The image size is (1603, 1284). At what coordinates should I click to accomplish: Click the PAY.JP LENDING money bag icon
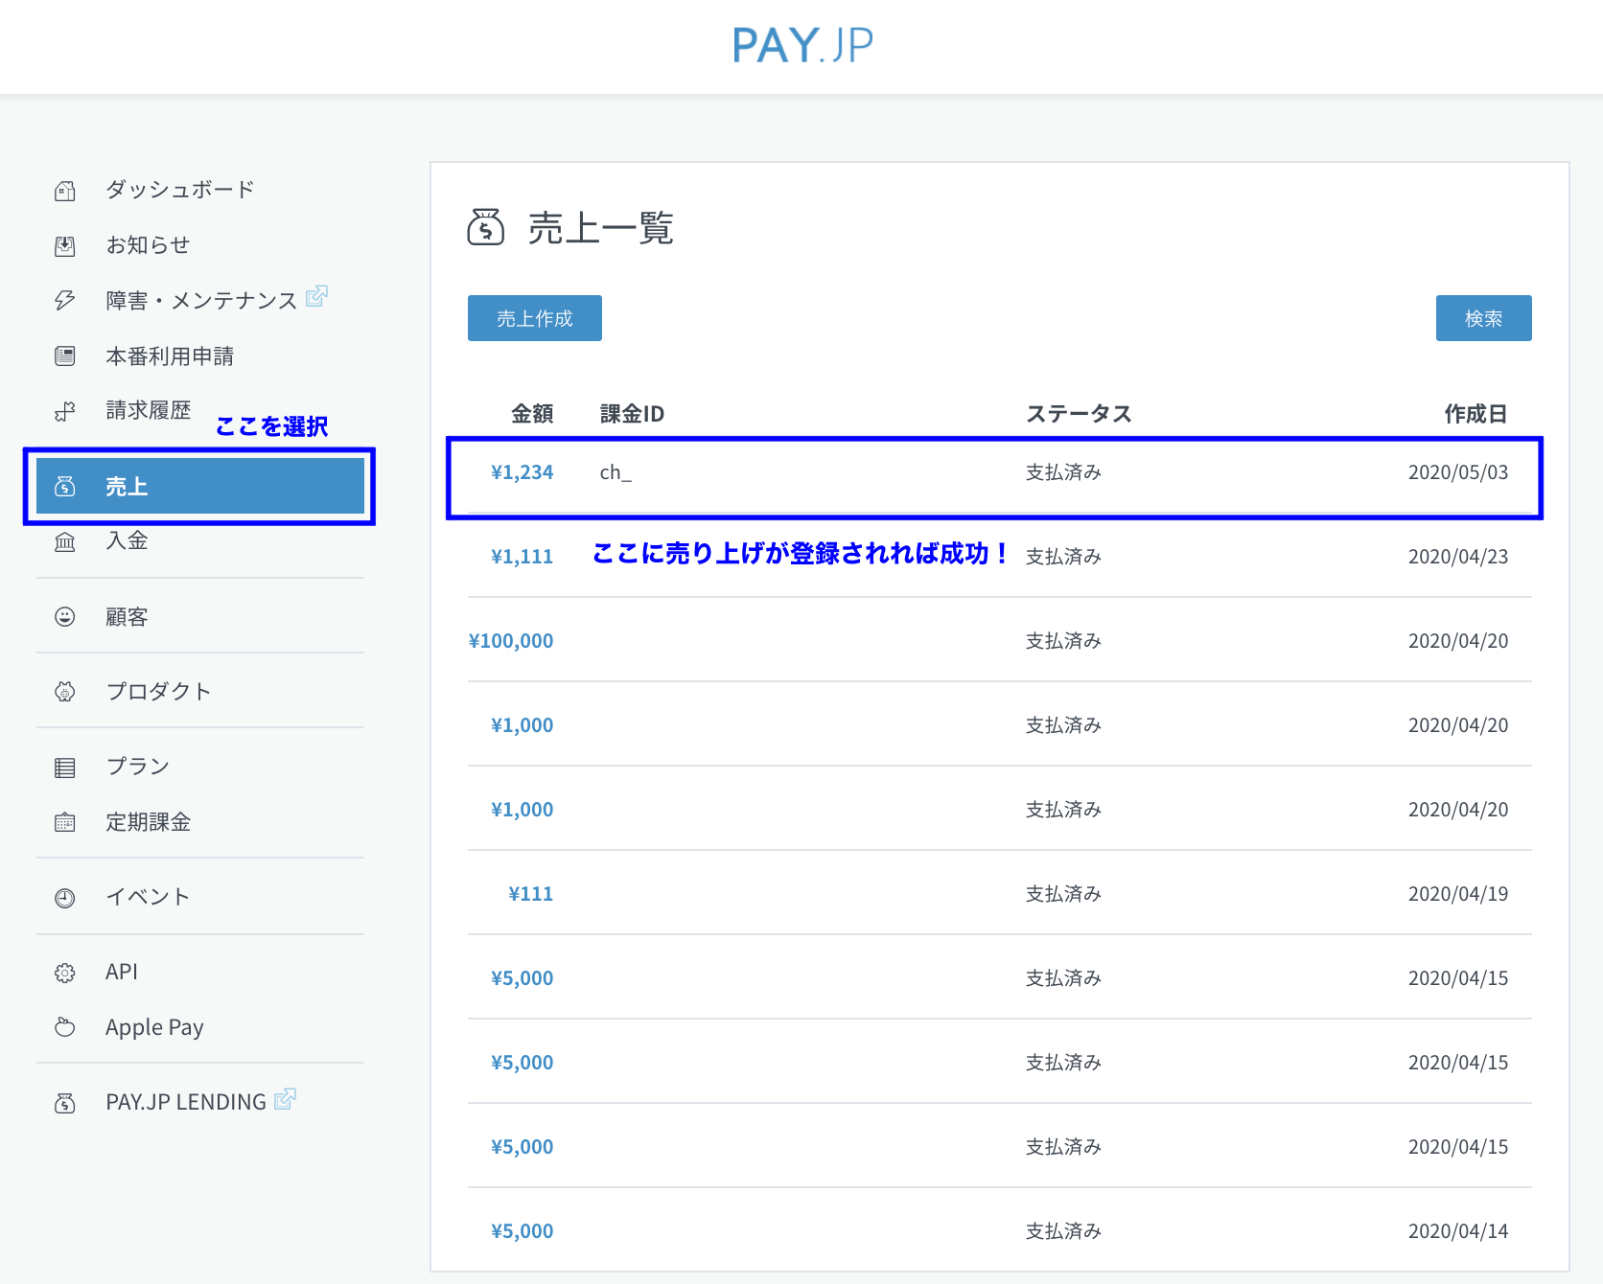[65, 1103]
